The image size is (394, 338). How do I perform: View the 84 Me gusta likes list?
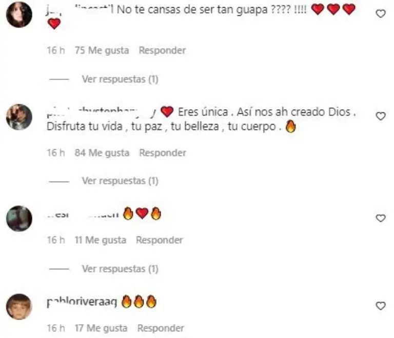pos(102,152)
